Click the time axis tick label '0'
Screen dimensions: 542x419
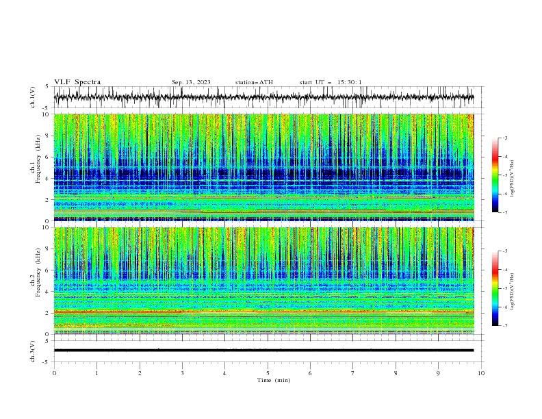pos(54,373)
